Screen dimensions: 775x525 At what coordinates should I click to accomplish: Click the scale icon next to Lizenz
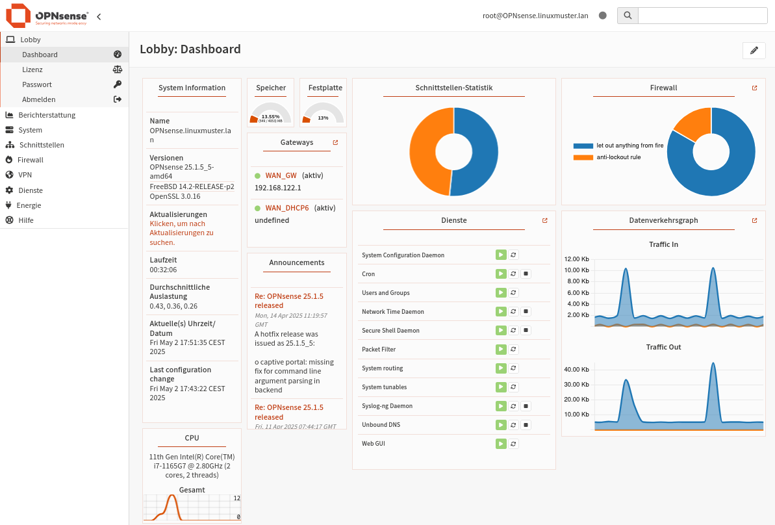(x=118, y=70)
